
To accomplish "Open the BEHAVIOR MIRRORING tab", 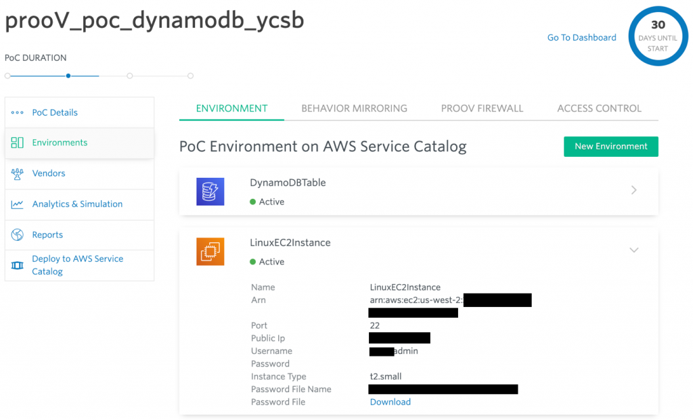I will 355,108.
